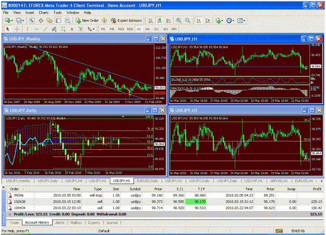Switch to the Alerts terminal tab
326x235 pixels.
pos(60,223)
